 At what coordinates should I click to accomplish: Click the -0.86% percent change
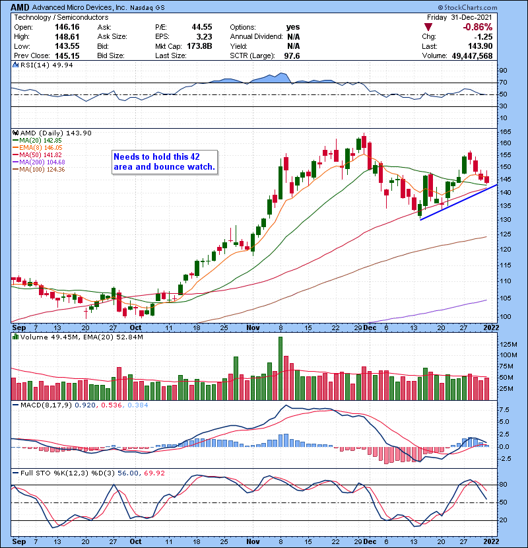[x=477, y=27]
